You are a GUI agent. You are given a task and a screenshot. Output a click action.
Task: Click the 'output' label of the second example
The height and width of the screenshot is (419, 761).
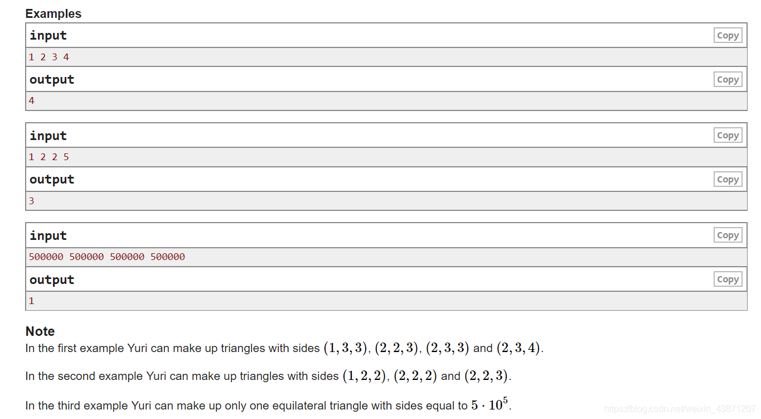(x=51, y=179)
